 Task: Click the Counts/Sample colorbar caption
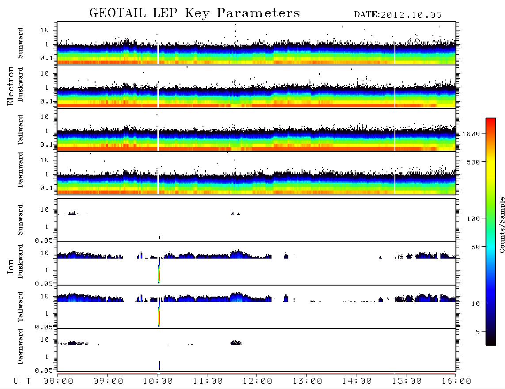tap(501, 225)
